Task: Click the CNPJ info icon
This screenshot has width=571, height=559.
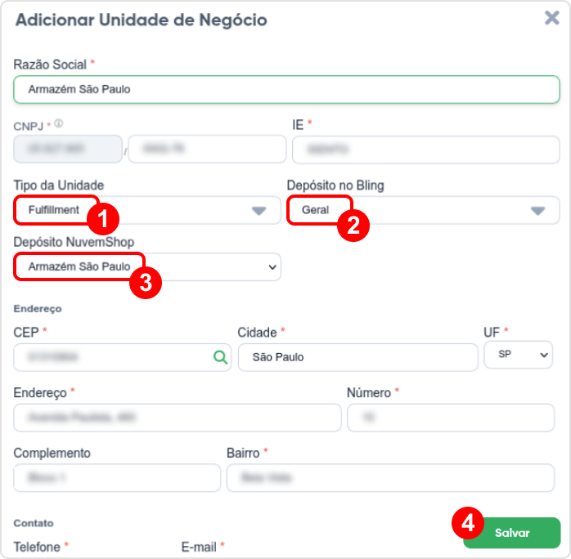Action: click(x=59, y=124)
